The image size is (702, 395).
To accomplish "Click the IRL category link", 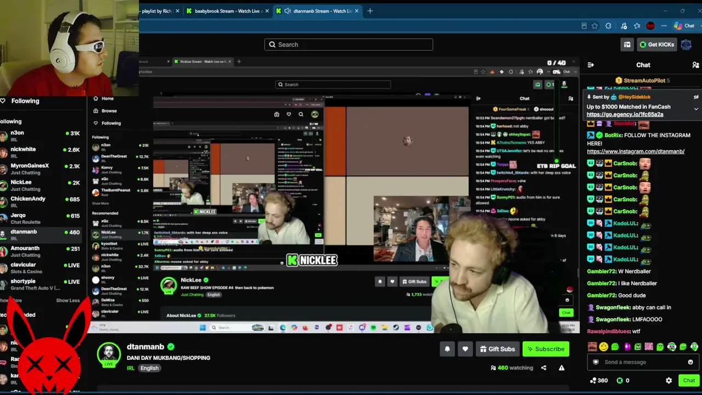I will tap(131, 368).
